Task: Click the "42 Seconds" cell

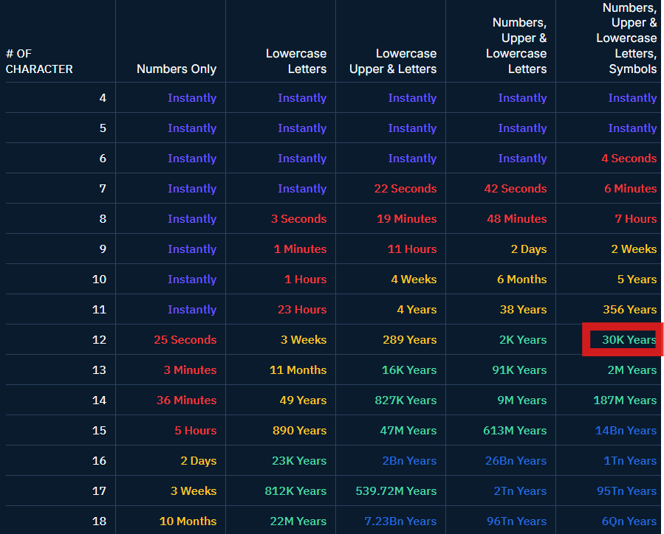Action: click(515, 189)
